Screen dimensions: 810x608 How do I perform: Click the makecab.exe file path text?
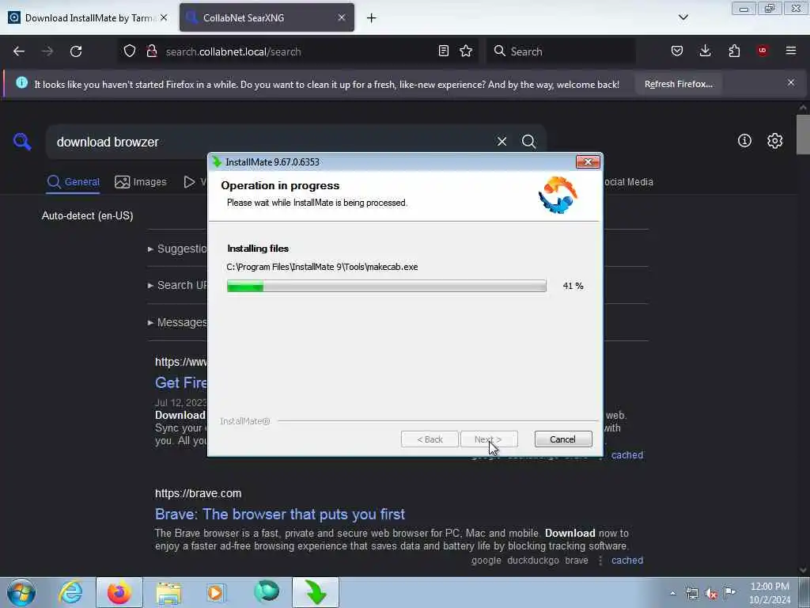pyautogui.click(x=322, y=267)
